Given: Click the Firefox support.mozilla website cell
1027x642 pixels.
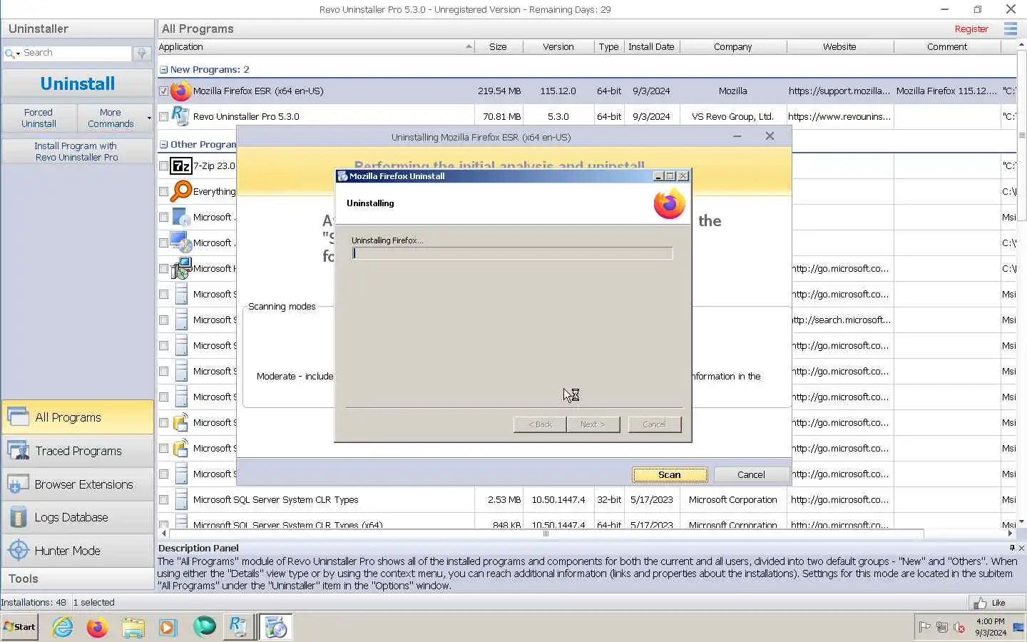Looking at the screenshot, I should coord(839,91).
